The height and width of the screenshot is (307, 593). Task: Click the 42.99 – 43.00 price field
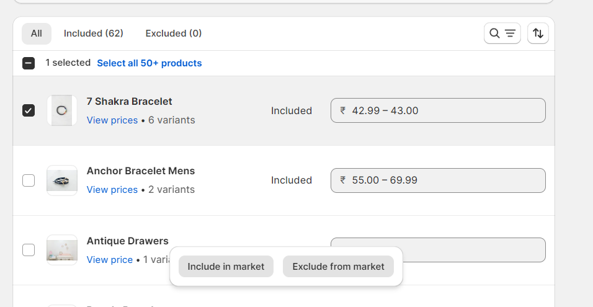[438, 110]
